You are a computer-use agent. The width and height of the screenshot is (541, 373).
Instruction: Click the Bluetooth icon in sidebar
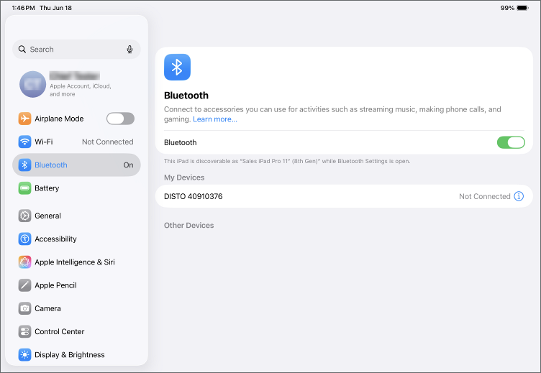(x=25, y=165)
